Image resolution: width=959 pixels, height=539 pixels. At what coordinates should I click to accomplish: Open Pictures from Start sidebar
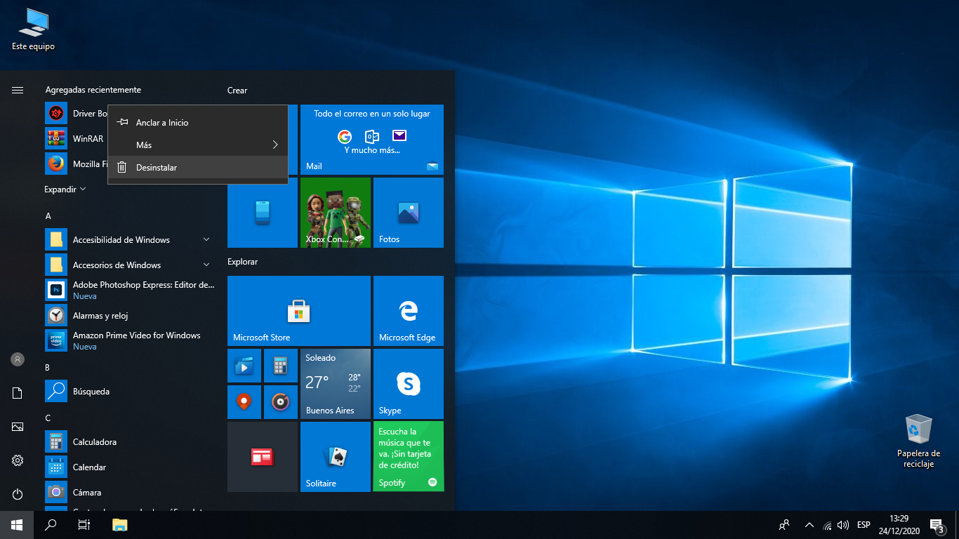click(18, 427)
